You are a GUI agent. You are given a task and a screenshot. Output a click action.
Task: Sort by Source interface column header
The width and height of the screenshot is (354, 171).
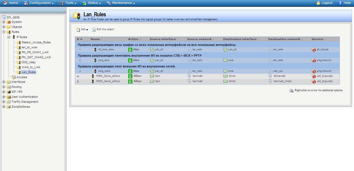163,39
